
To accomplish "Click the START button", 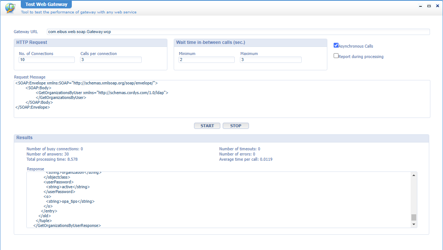I will [207, 126].
